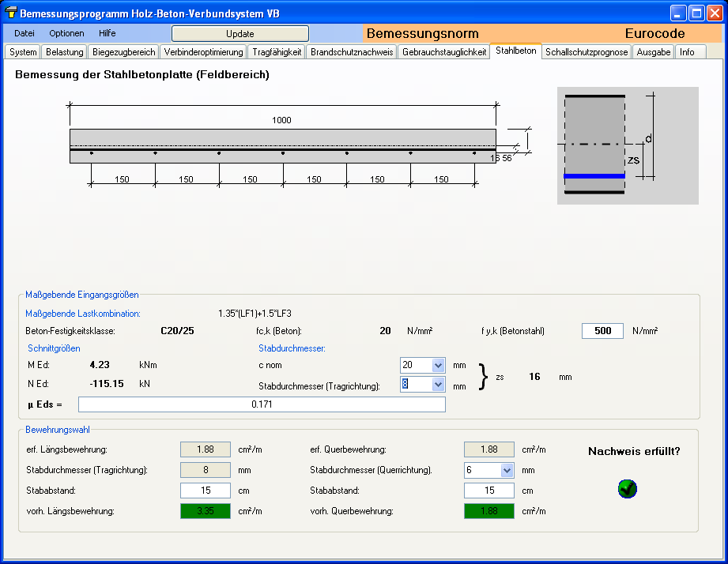Expand the Stabdurchmesser (Querrichtung) dropdown
Image resolution: width=728 pixels, height=564 pixels.
tap(507, 471)
